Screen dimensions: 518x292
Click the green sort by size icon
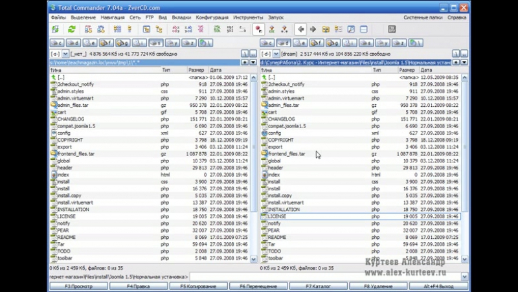coord(217,29)
